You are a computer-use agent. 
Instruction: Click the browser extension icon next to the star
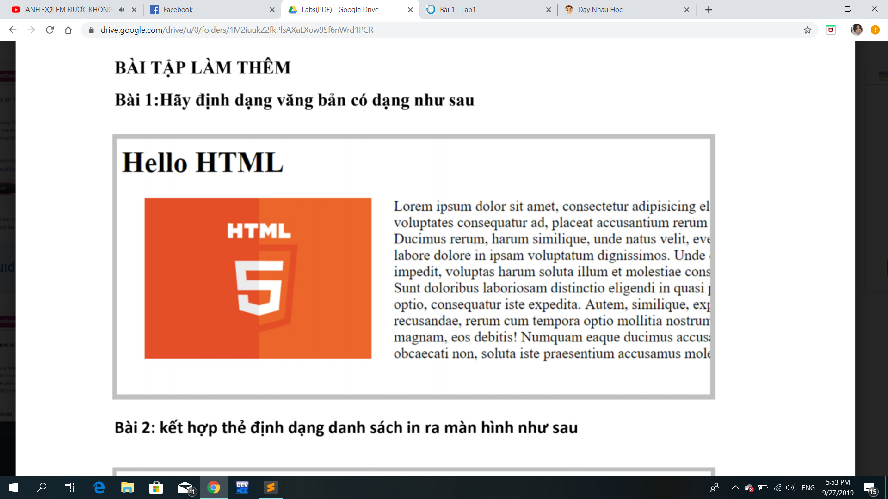[831, 30]
